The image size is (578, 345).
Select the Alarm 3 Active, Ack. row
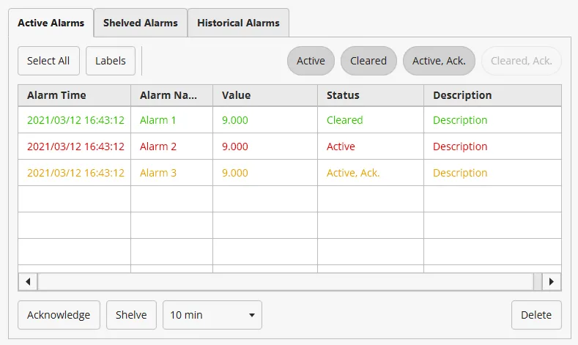pyautogui.click(x=353, y=173)
